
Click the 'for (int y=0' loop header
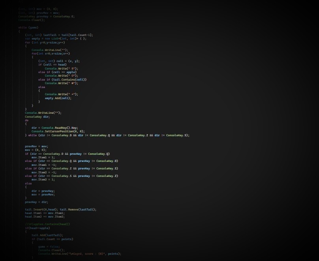45,42
